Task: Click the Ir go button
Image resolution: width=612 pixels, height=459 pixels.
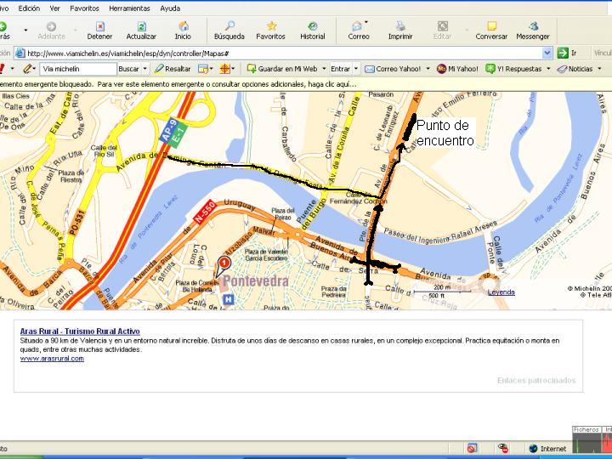Action: click(567, 53)
